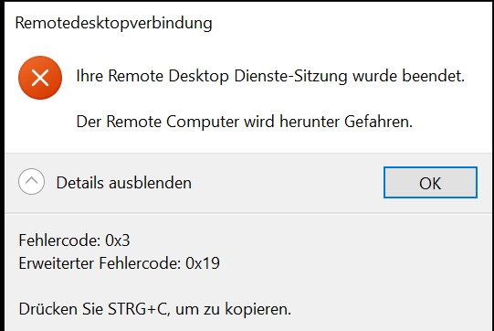Select the "Sitzung wurde beendet" message line
Viewport: 494px width, 331px height.
click(270, 76)
